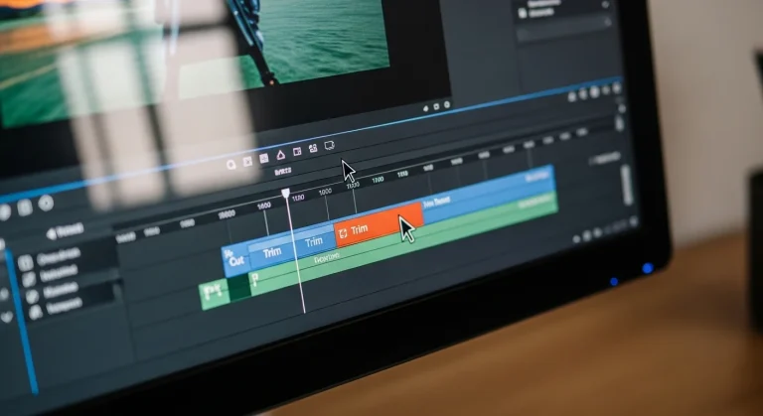Image resolution: width=763 pixels, height=416 pixels.
Task: Click the back arrow label above the track list
Action: (65, 231)
